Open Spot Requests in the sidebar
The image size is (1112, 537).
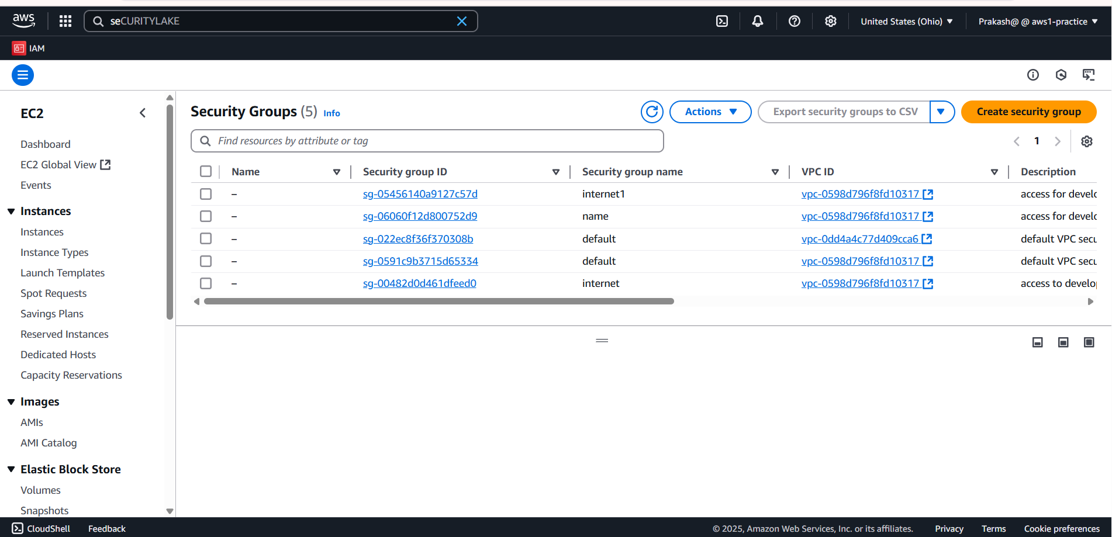[53, 293]
